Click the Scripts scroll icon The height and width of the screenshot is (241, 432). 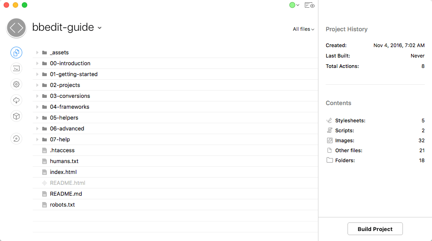coord(329,130)
